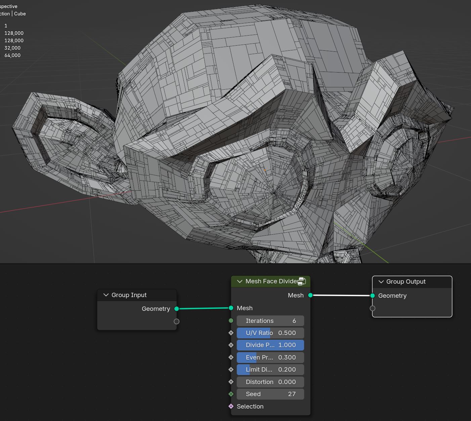Click the Geometry input socket on Group Output
Screen dimensions: 471x421
coord(373,295)
